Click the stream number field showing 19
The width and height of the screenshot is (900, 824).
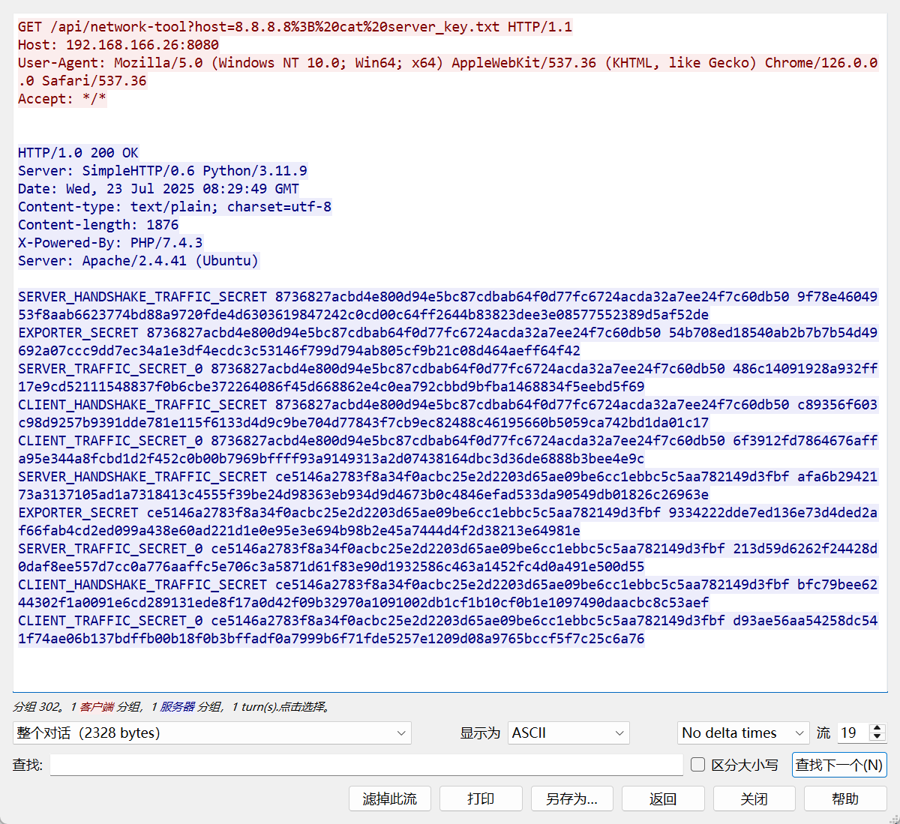coord(852,733)
